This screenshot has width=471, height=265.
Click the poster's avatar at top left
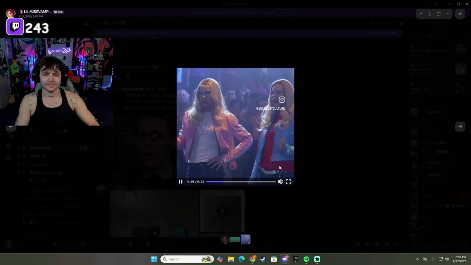tap(11, 14)
